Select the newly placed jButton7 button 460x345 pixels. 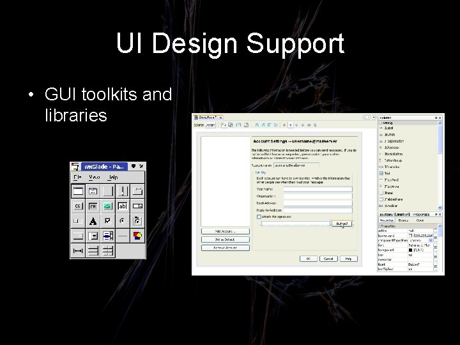[341, 224]
